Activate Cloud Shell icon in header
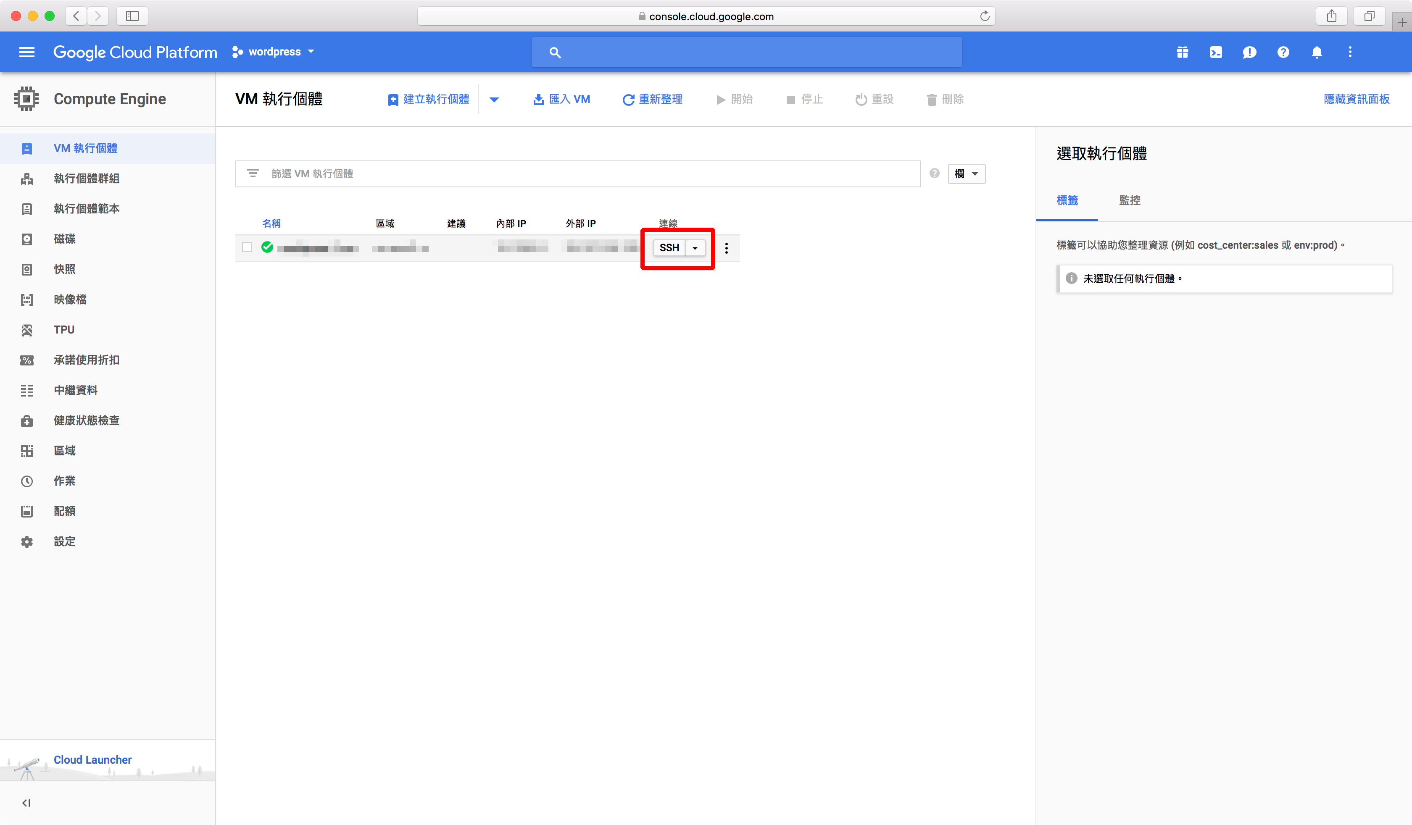 [x=1215, y=52]
